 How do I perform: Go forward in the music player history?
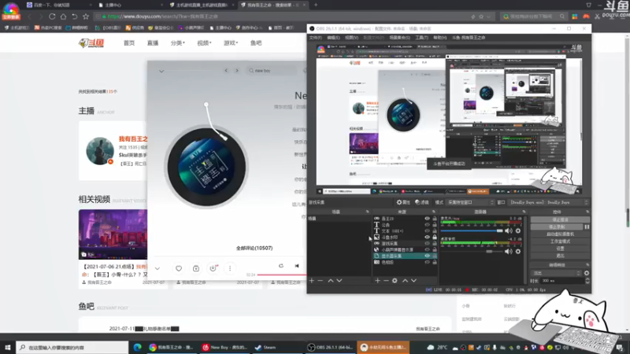[x=237, y=71]
